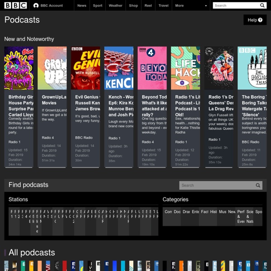Select the Music category
Screen dimensions: 271x271
222,216
